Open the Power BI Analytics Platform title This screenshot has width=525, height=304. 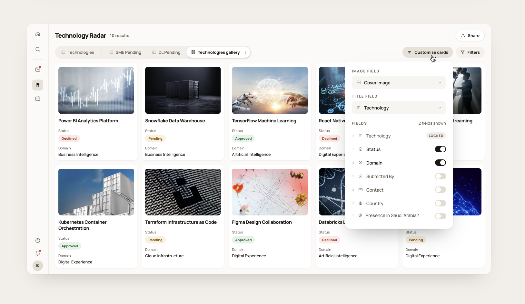click(x=88, y=121)
